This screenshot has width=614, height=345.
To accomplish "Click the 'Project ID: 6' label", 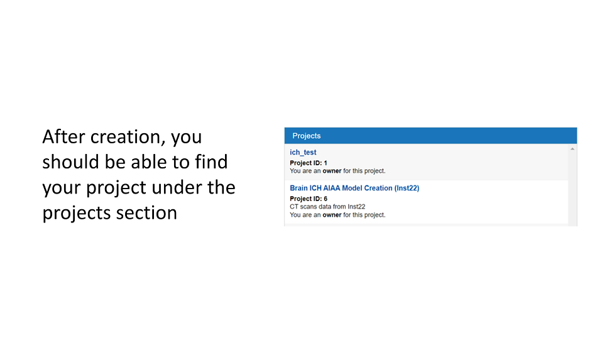I will (309, 199).
